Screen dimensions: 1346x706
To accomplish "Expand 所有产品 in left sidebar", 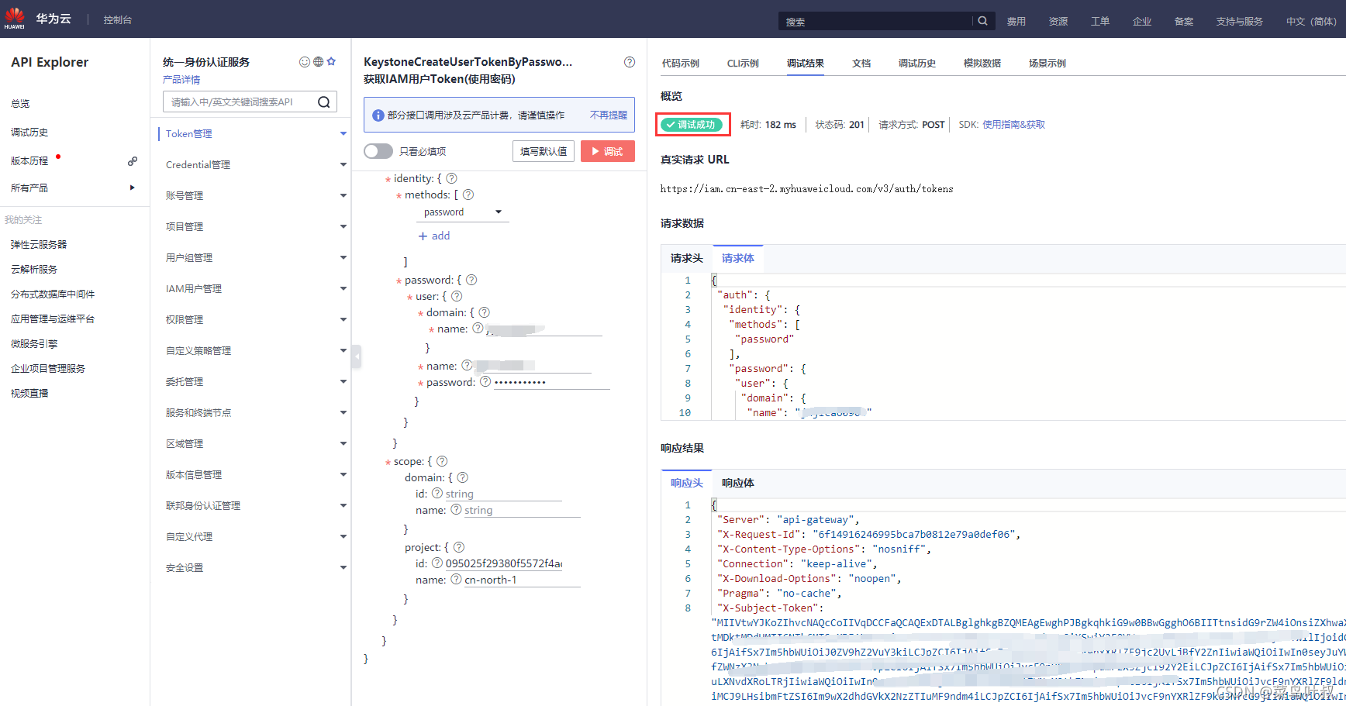I will point(132,188).
